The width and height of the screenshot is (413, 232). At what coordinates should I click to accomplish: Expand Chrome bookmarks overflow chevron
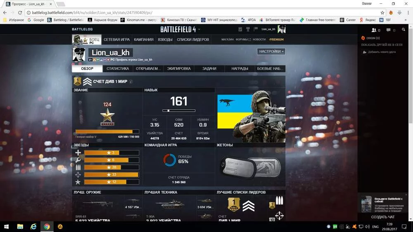click(x=406, y=20)
